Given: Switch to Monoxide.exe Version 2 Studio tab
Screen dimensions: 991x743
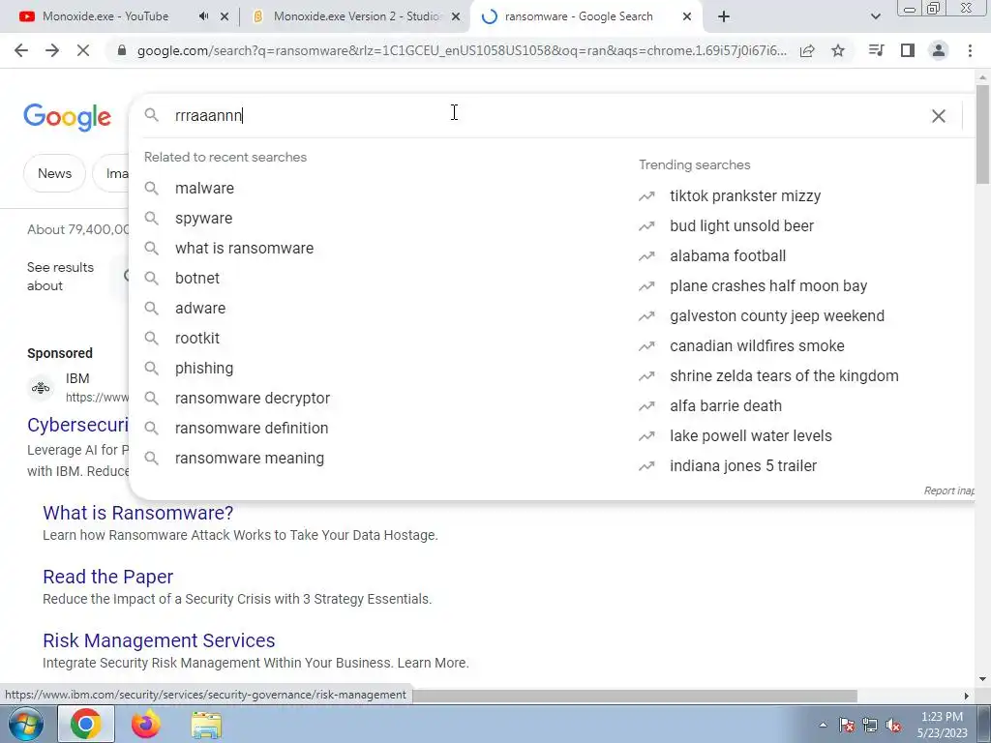Looking at the screenshot, I should (356, 16).
